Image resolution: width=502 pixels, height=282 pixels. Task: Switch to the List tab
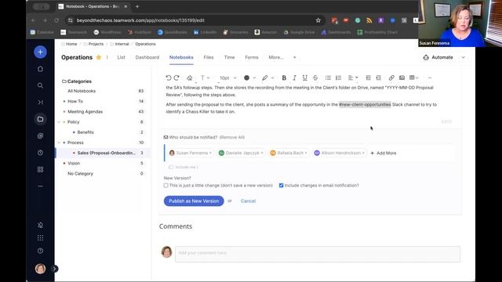[x=121, y=57]
